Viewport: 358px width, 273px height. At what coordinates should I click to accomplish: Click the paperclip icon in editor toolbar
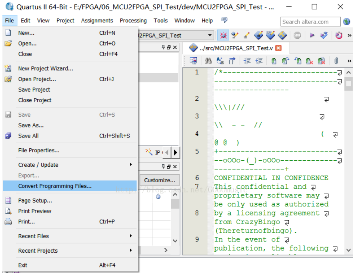336,61
